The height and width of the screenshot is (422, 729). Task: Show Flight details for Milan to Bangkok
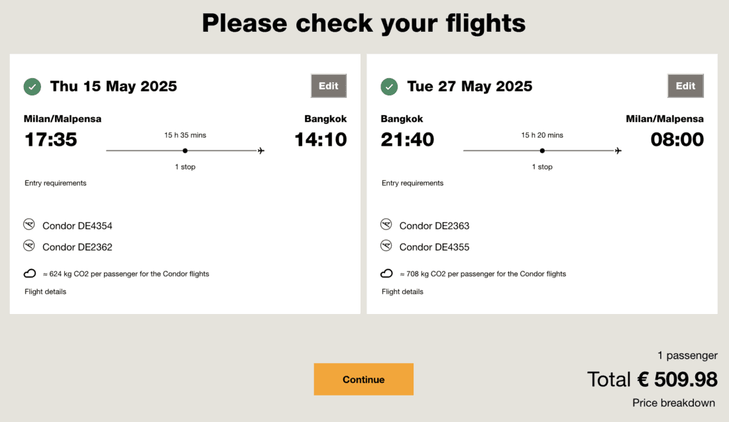(46, 291)
